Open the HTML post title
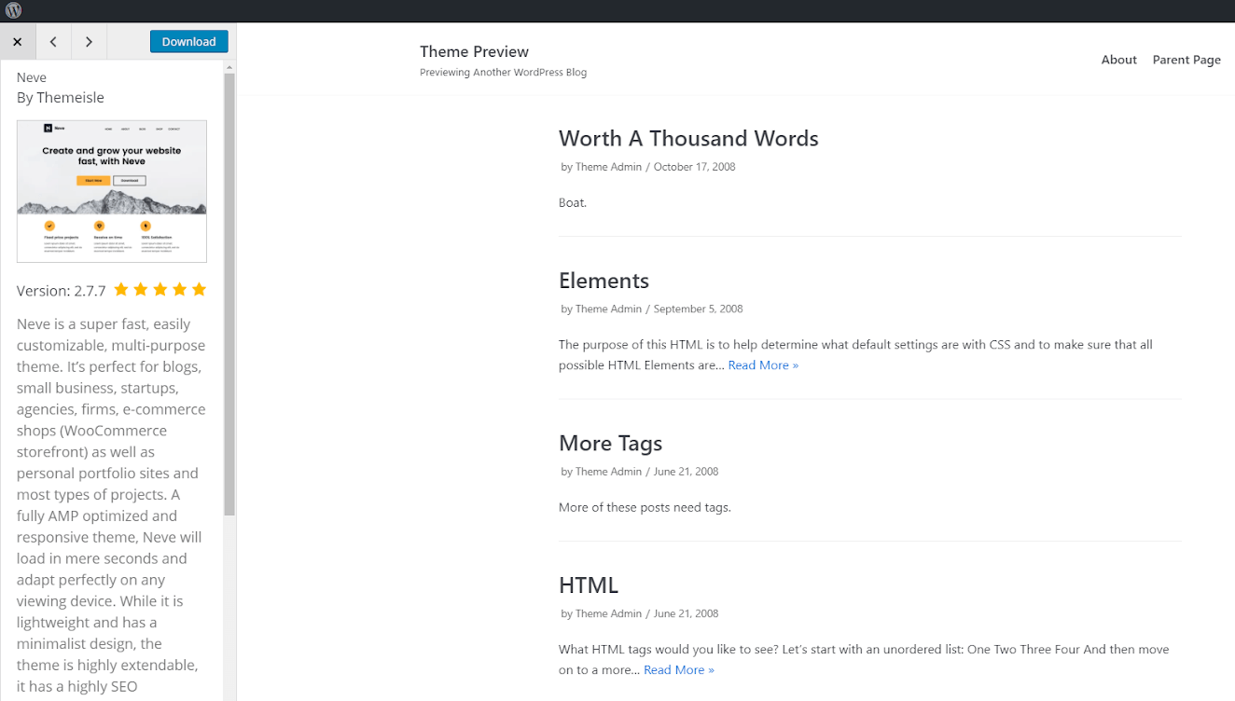1235x701 pixels. 589,585
